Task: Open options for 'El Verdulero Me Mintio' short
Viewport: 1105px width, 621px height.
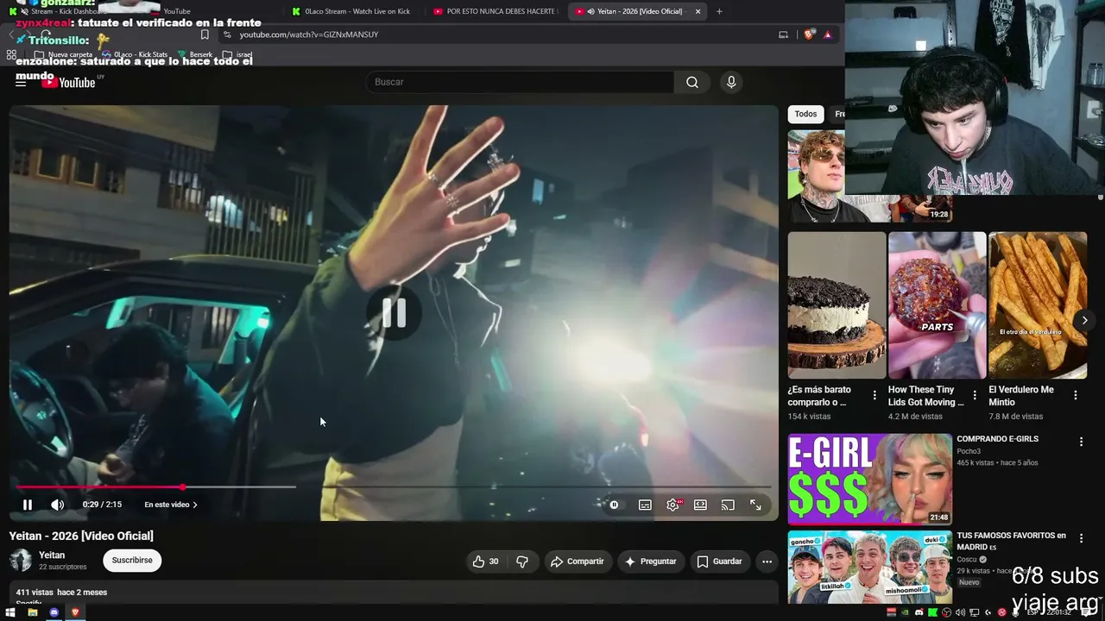Action: [x=1075, y=395]
